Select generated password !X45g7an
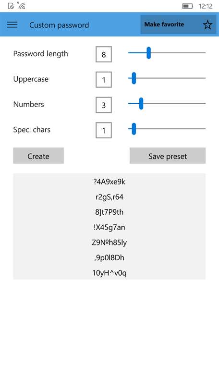Screen dimensions: 219x389 coord(109,227)
